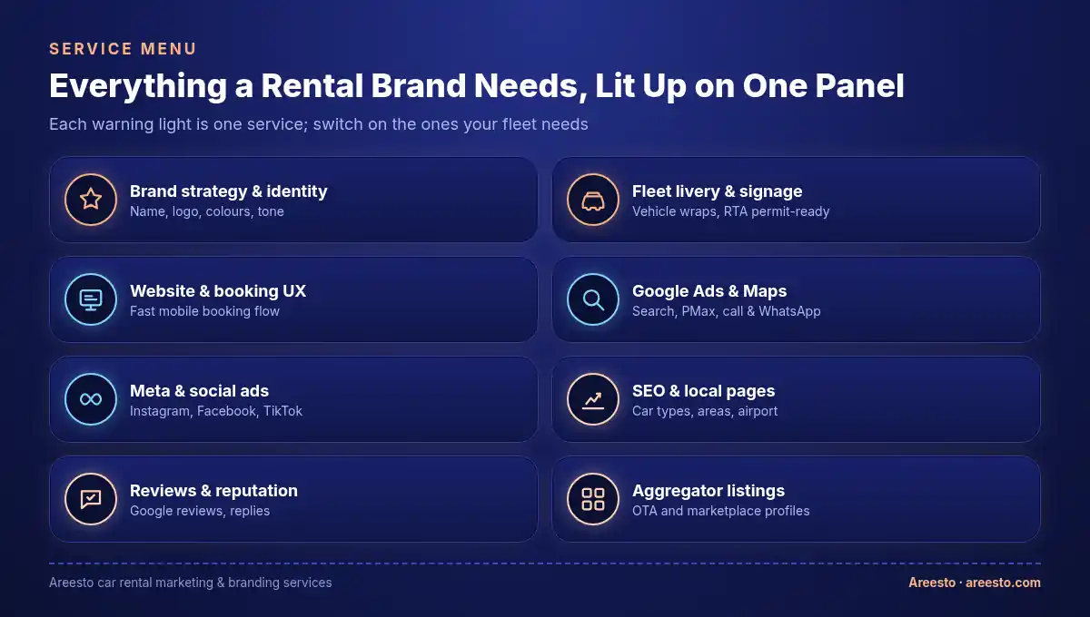1090x617 pixels.
Task: Click the chat checkmark icon for Reviews
Action: point(91,499)
